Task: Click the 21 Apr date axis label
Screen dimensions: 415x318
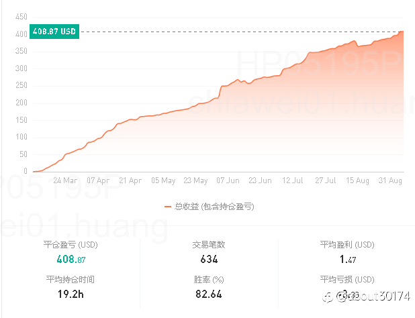Action: click(x=130, y=180)
